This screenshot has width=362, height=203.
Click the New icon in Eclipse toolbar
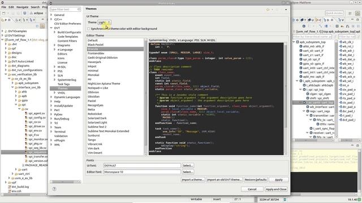pyautogui.click(x=4, y=13)
